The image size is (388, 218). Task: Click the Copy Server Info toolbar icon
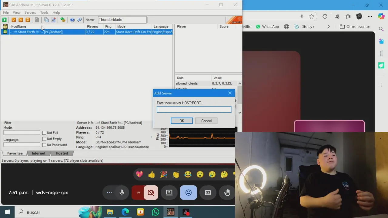tap(46, 20)
